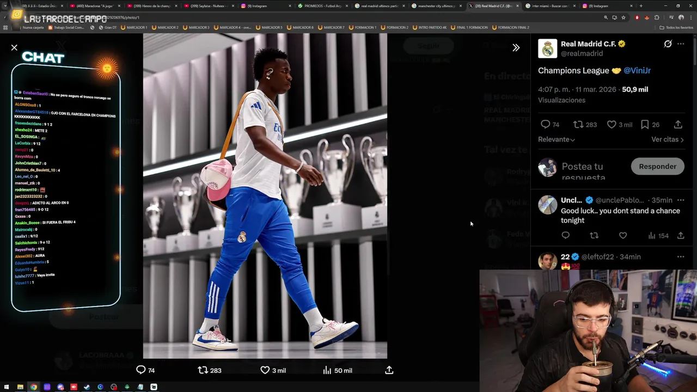
Task: Open more options for the unclePablo reply
Action: [681, 200]
